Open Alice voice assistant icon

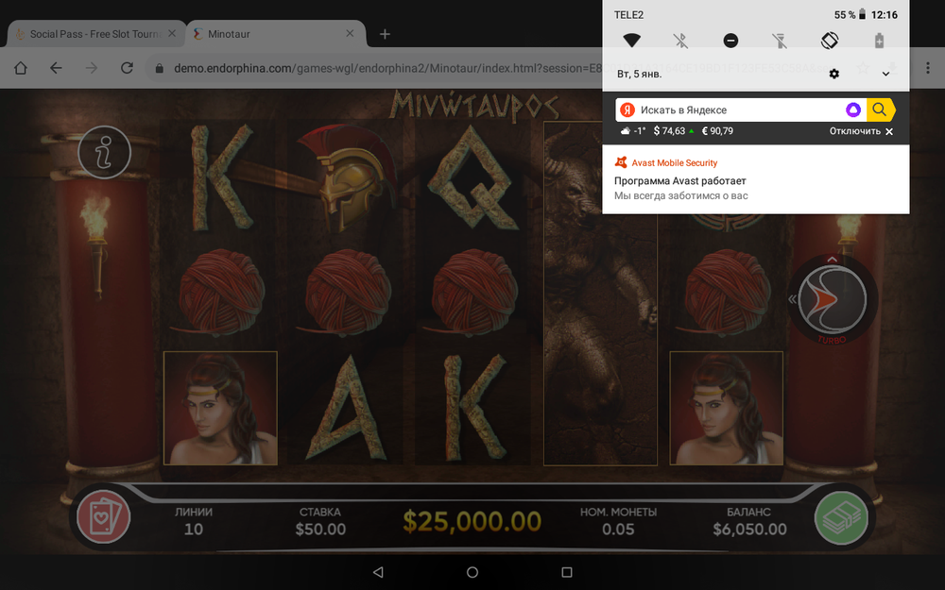(853, 110)
